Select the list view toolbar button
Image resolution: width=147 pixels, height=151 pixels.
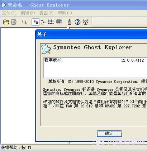[51, 22]
